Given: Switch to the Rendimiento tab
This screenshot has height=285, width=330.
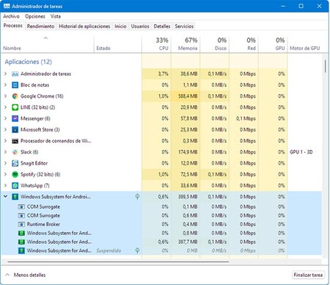Looking at the screenshot, I should pos(40,26).
